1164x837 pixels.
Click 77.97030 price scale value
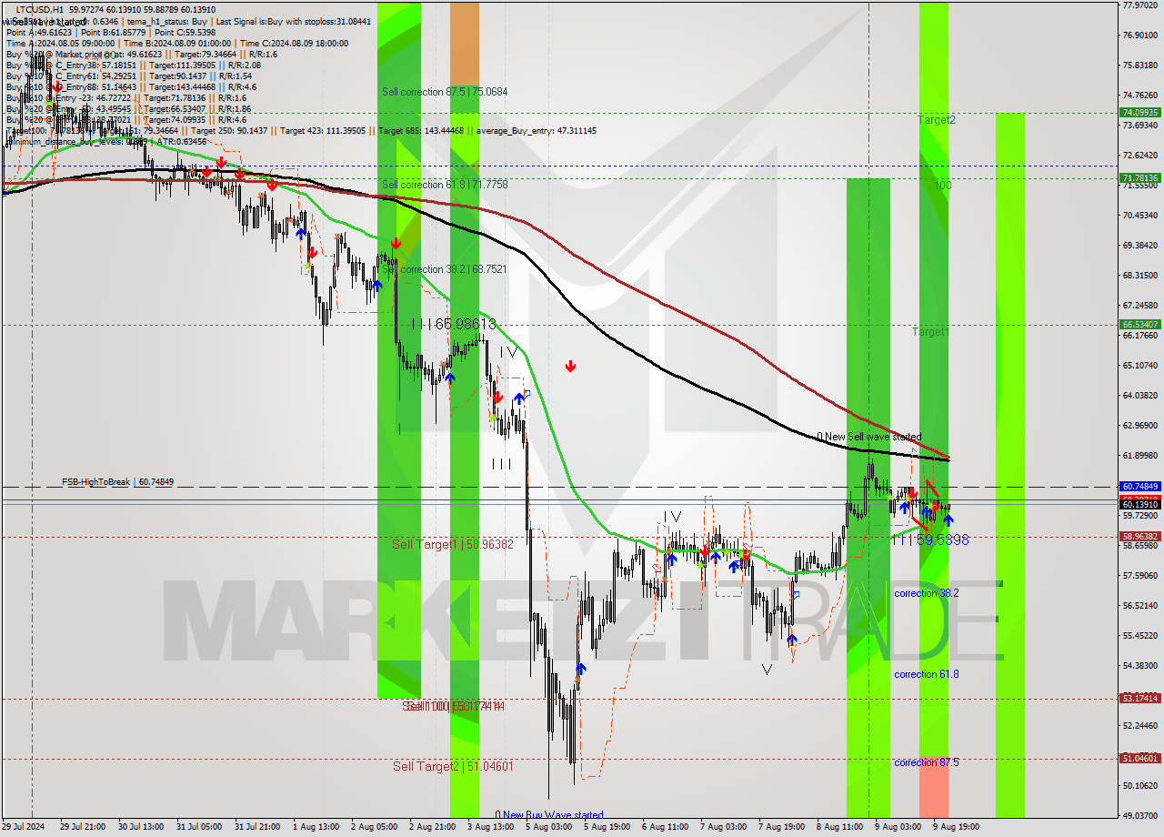(x=1139, y=5)
